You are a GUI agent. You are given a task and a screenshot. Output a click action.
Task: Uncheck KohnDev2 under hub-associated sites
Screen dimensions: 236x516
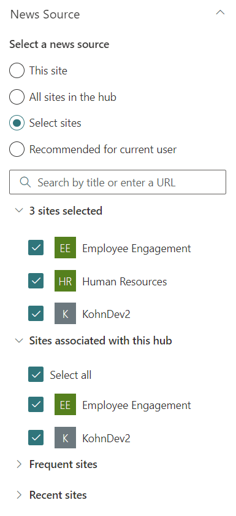click(x=36, y=438)
